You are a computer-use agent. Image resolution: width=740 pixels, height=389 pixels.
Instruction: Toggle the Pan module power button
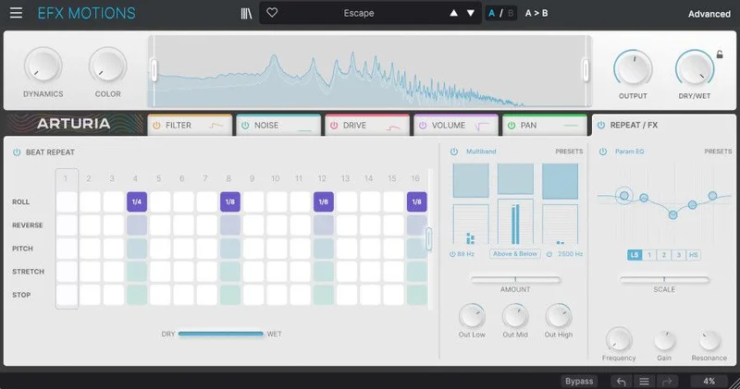click(512, 126)
